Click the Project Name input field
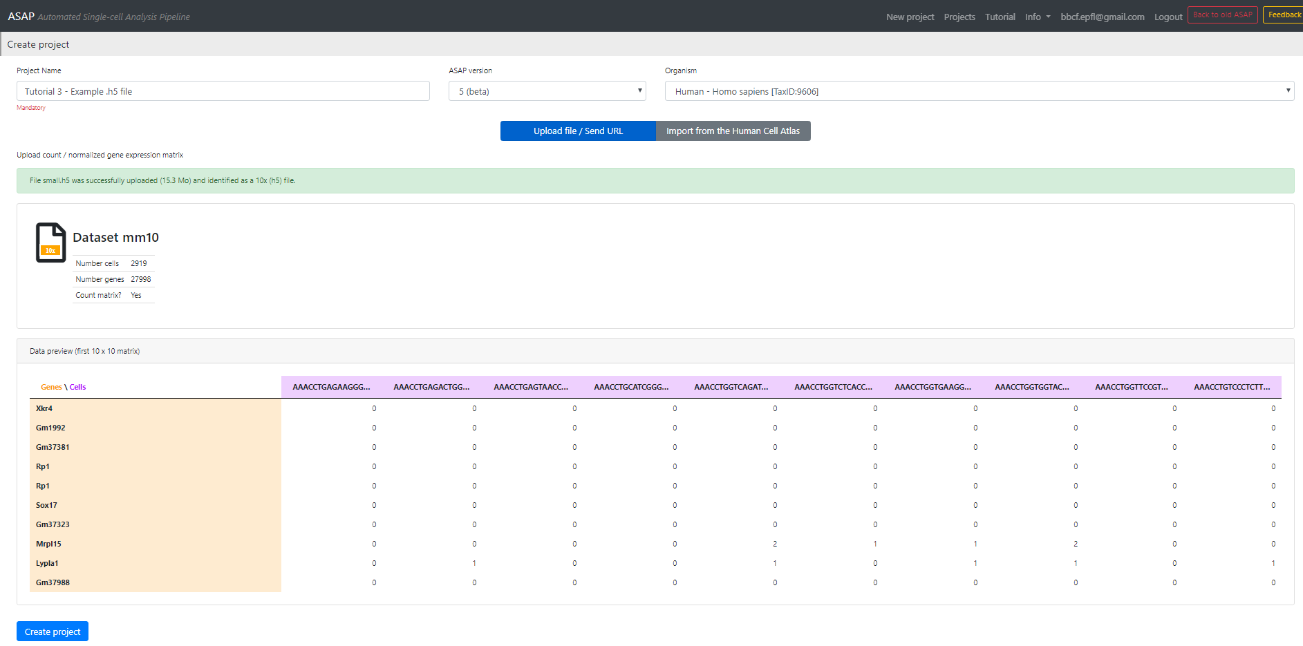Screen dimensions: 1303x646 click(x=223, y=91)
